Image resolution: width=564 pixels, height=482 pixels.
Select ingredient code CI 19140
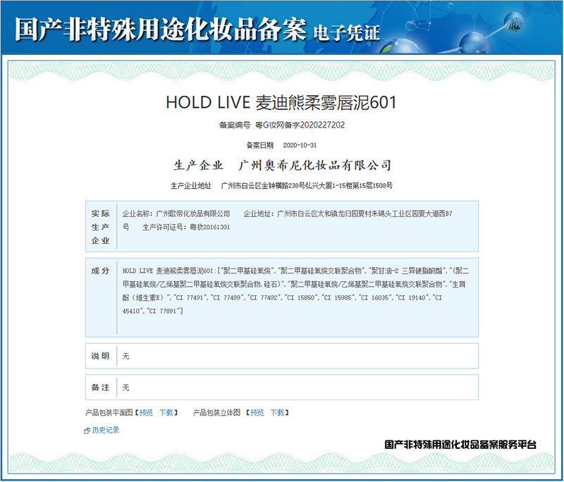(x=413, y=297)
